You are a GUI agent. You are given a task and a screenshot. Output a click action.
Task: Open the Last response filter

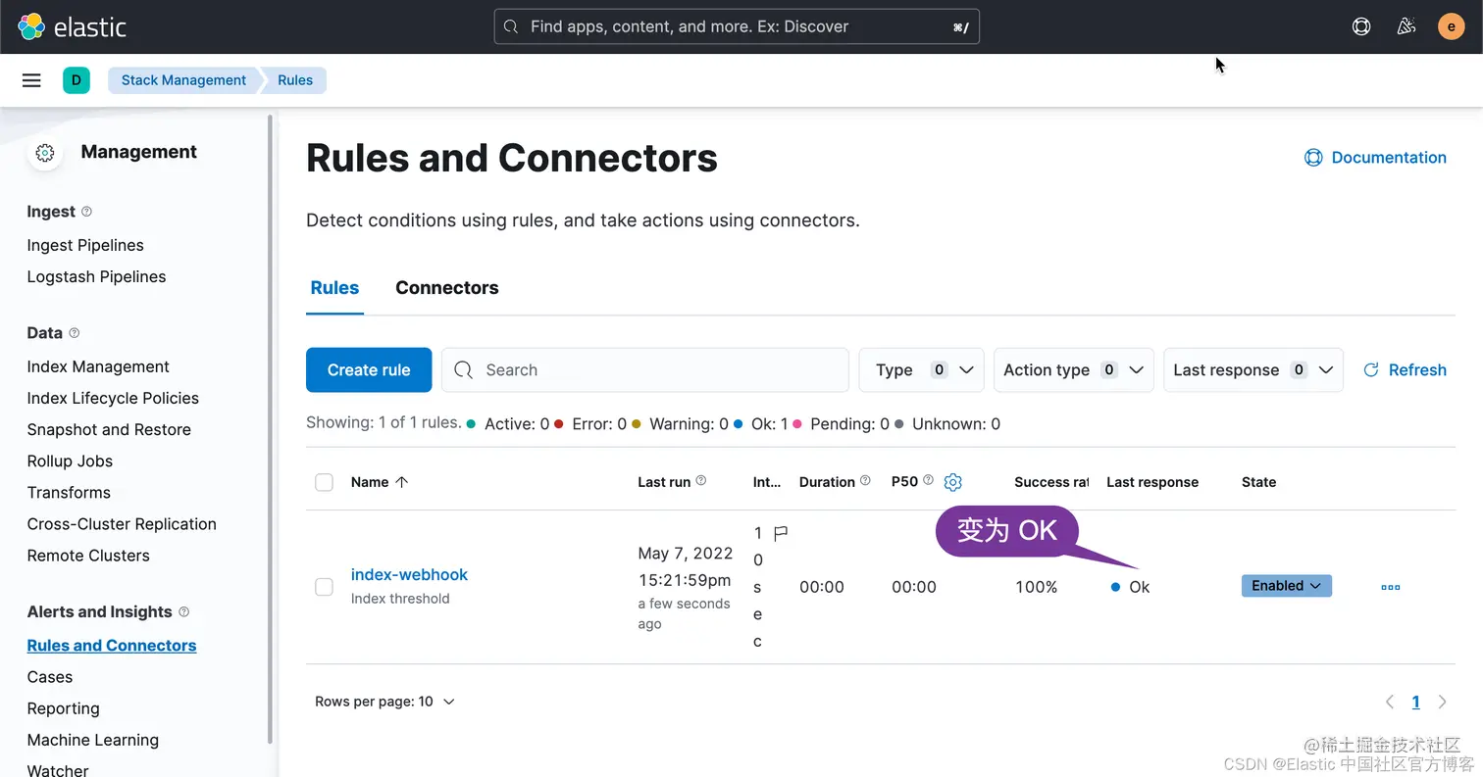click(1253, 369)
